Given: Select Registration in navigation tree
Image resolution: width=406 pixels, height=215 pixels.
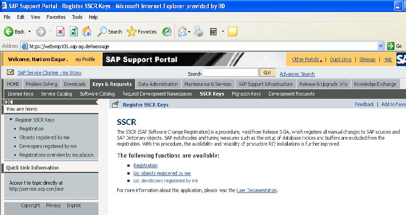Looking at the screenshot, I should pyautogui.click(x=31, y=129).
